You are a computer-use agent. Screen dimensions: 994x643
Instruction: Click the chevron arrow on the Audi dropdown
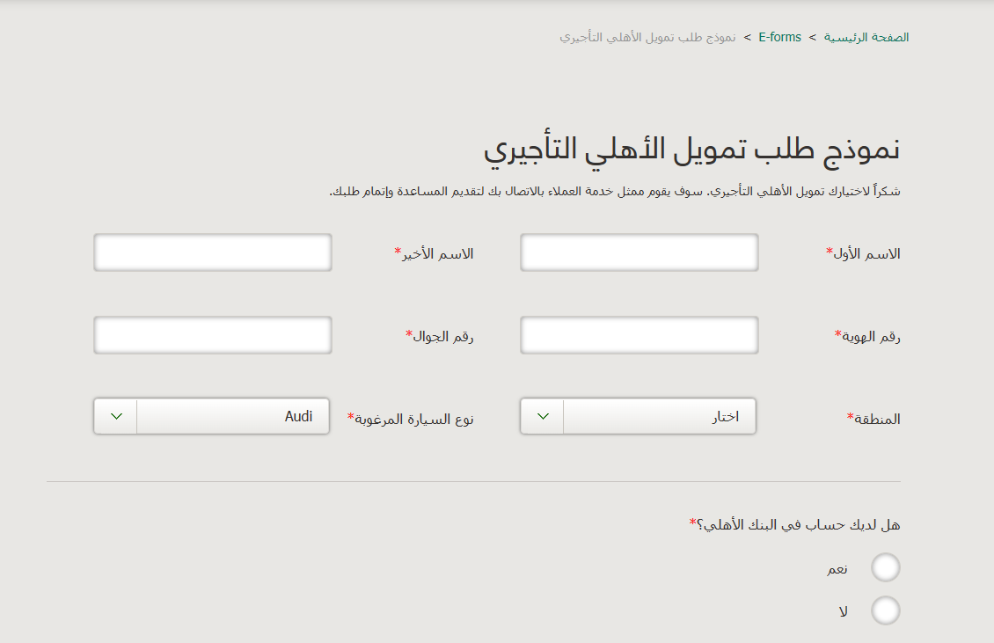(x=116, y=417)
